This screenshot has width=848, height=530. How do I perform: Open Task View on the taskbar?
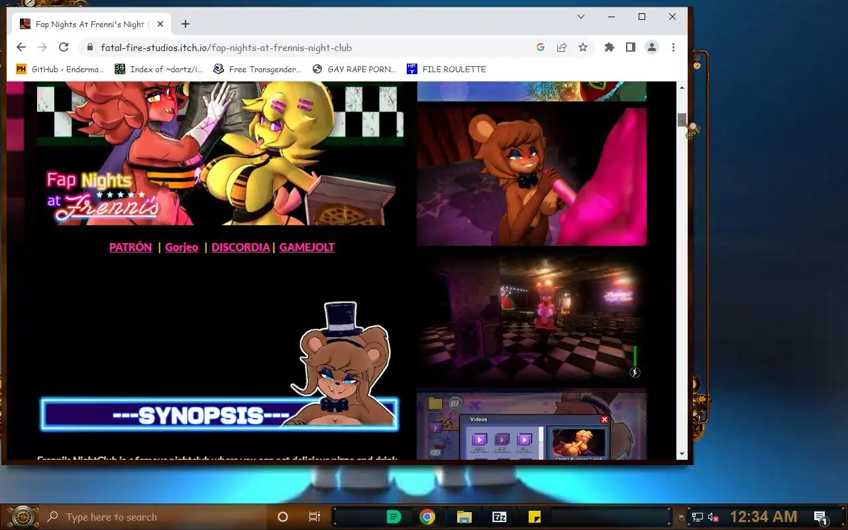click(x=315, y=517)
